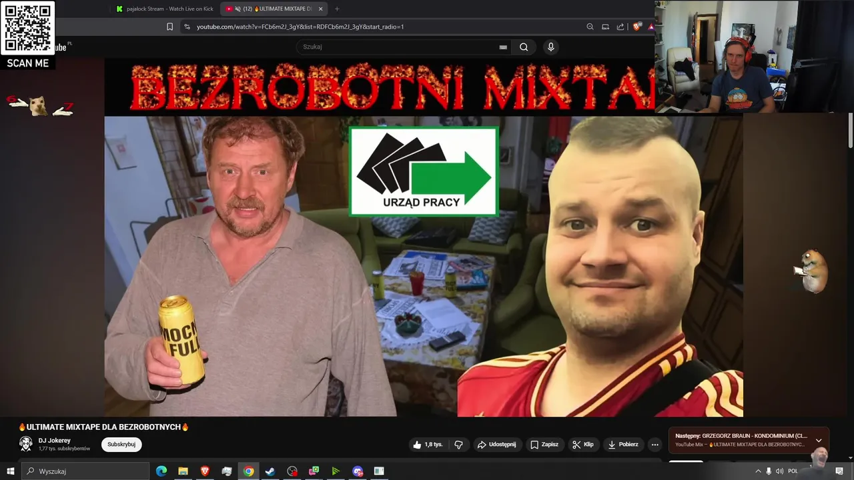Click the Klip scissors button
The height and width of the screenshot is (480, 854).
582,445
